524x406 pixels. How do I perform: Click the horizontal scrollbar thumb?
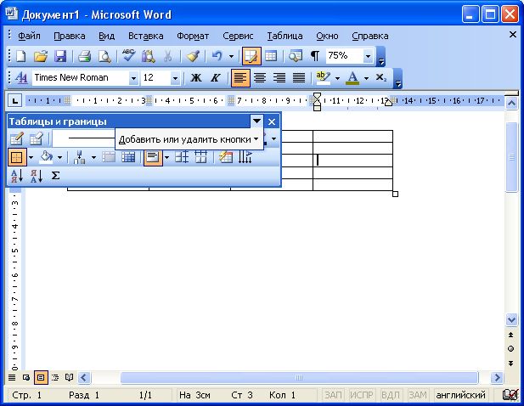pyautogui.click(x=299, y=378)
